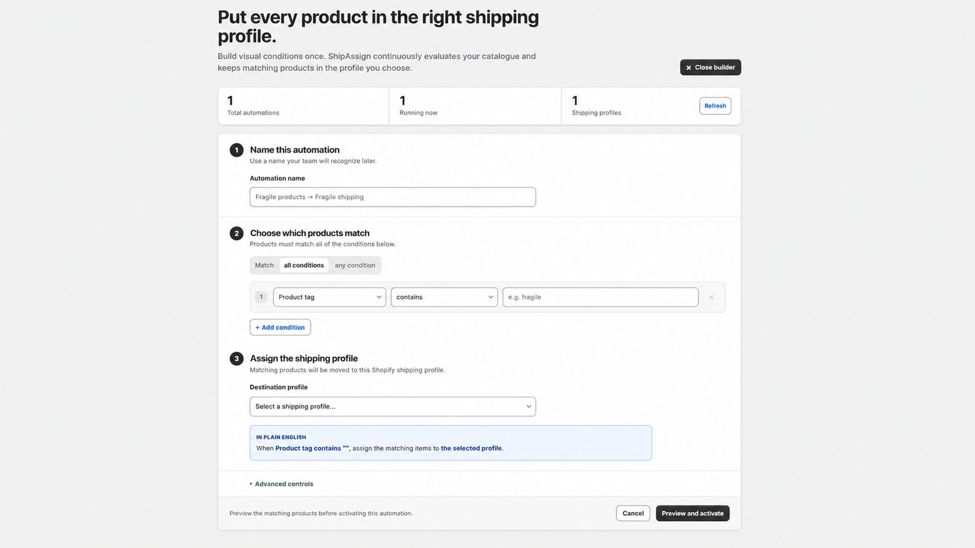This screenshot has width=975, height=548.
Task: Cancel the automation builder
Action: pos(633,513)
